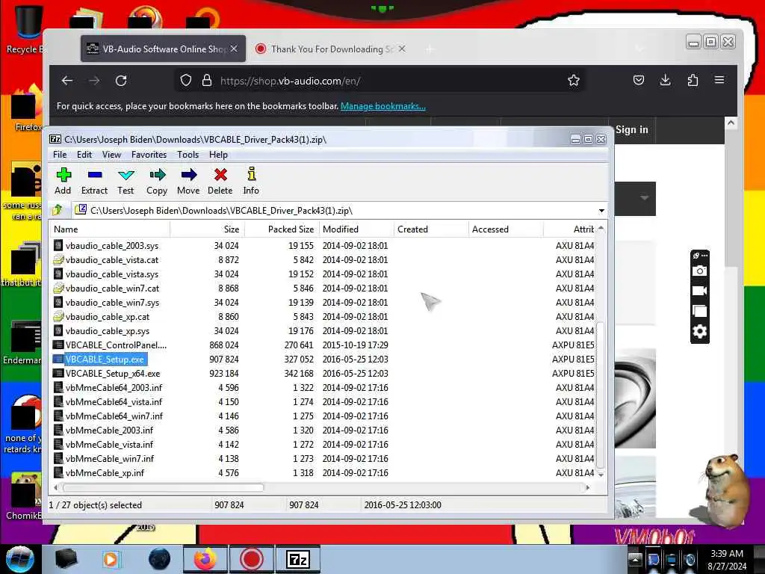Open 7-Zip from the taskbar
This screenshot has height=574, width=765.
(297, 559)
